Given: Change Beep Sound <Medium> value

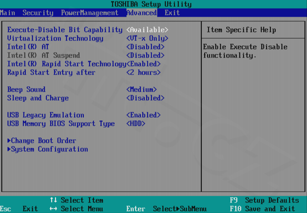Looking at the screenshot, I should (x=141, y=90).
